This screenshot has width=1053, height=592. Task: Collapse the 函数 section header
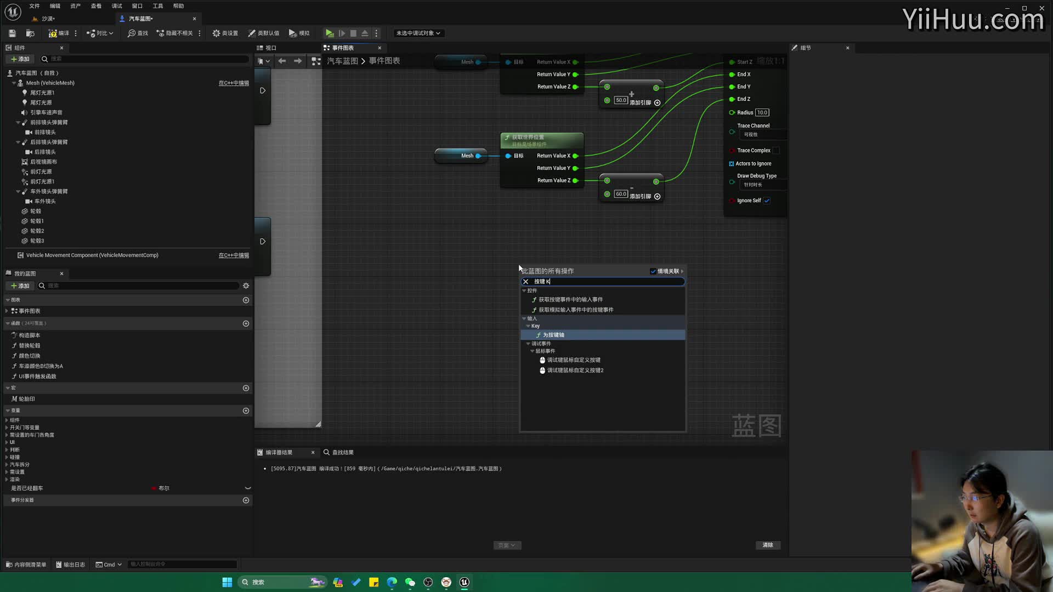(x=8, y=324)
